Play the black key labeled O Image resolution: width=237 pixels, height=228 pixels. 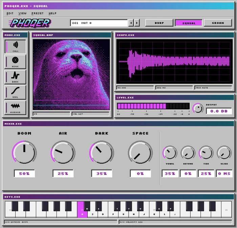[159, 206]
